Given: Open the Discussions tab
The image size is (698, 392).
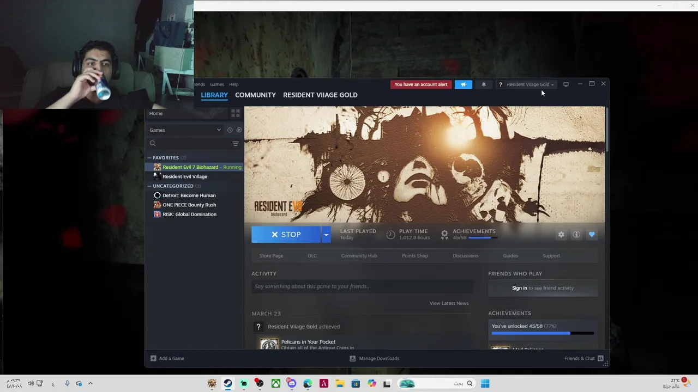Looking at the screenshot, I should [466, 256].
